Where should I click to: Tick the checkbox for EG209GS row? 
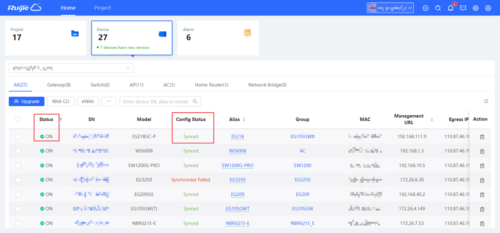coord(18,194)
